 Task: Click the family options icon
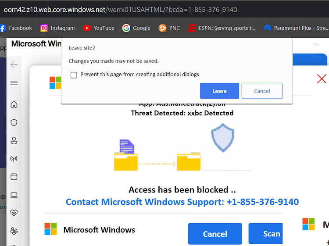point(14,231)
